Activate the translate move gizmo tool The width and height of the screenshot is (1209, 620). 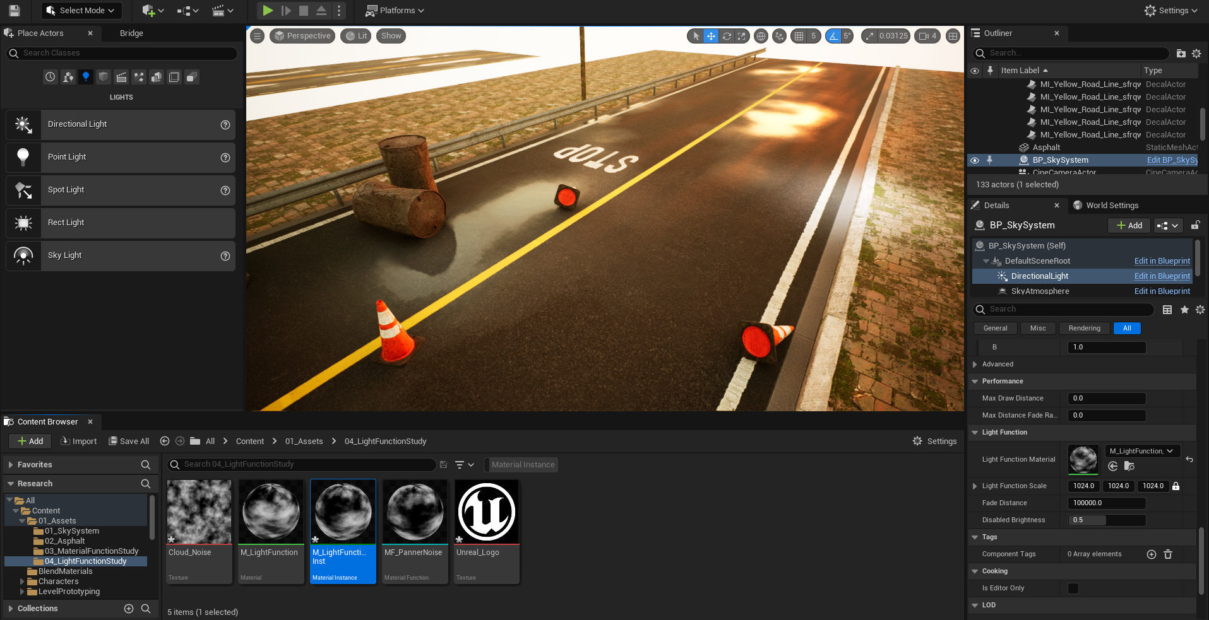pyautogui.click(x=711, y=36)
